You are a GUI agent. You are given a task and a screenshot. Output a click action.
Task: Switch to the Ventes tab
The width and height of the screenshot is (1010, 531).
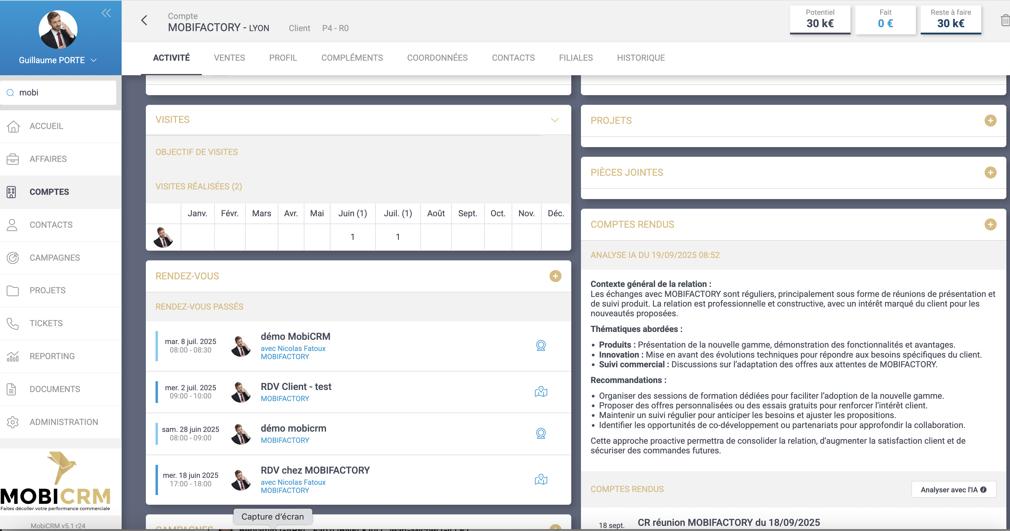pos(229,58)
